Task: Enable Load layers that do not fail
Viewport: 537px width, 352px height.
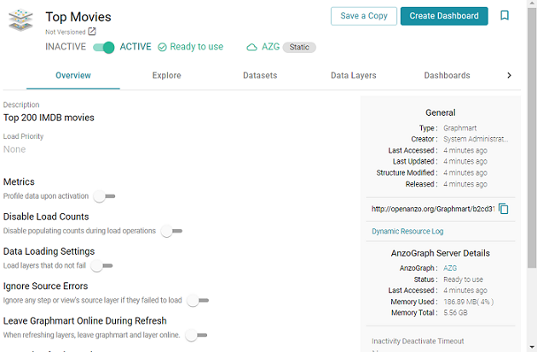Action: (x=101, y=266)
